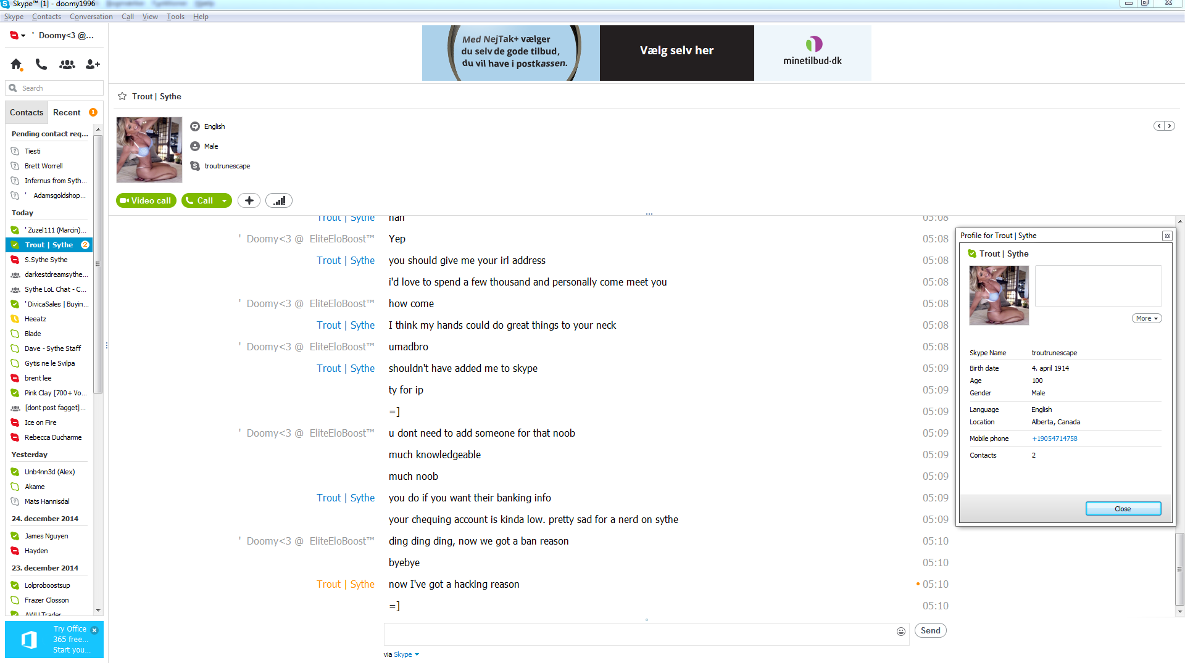Image resolution: width=1185 pixels, height=663 pixels.
Task: Open the profile picture in the popup
Action: click(999, 295)
